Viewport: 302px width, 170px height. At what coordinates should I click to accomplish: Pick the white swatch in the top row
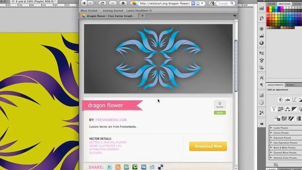(x=285, y=8)
